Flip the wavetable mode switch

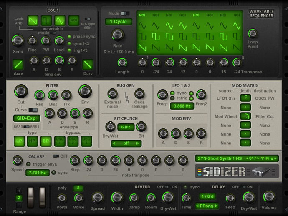[x=53, y=33]
